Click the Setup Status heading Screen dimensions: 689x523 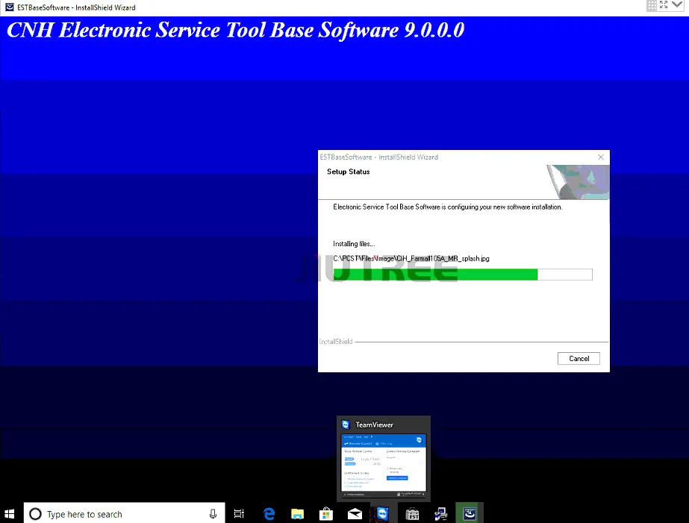point(349,172)
